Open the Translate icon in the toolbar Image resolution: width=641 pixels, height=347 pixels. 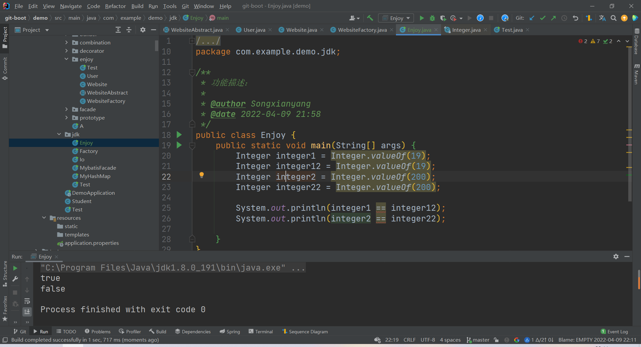click(x=602, y=18)
